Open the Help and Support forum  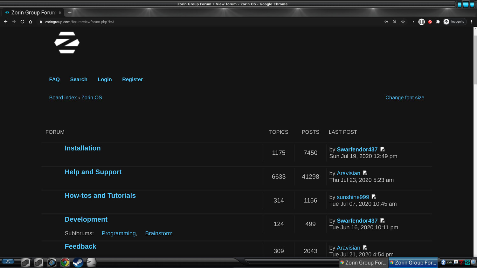tap(93, 172)
